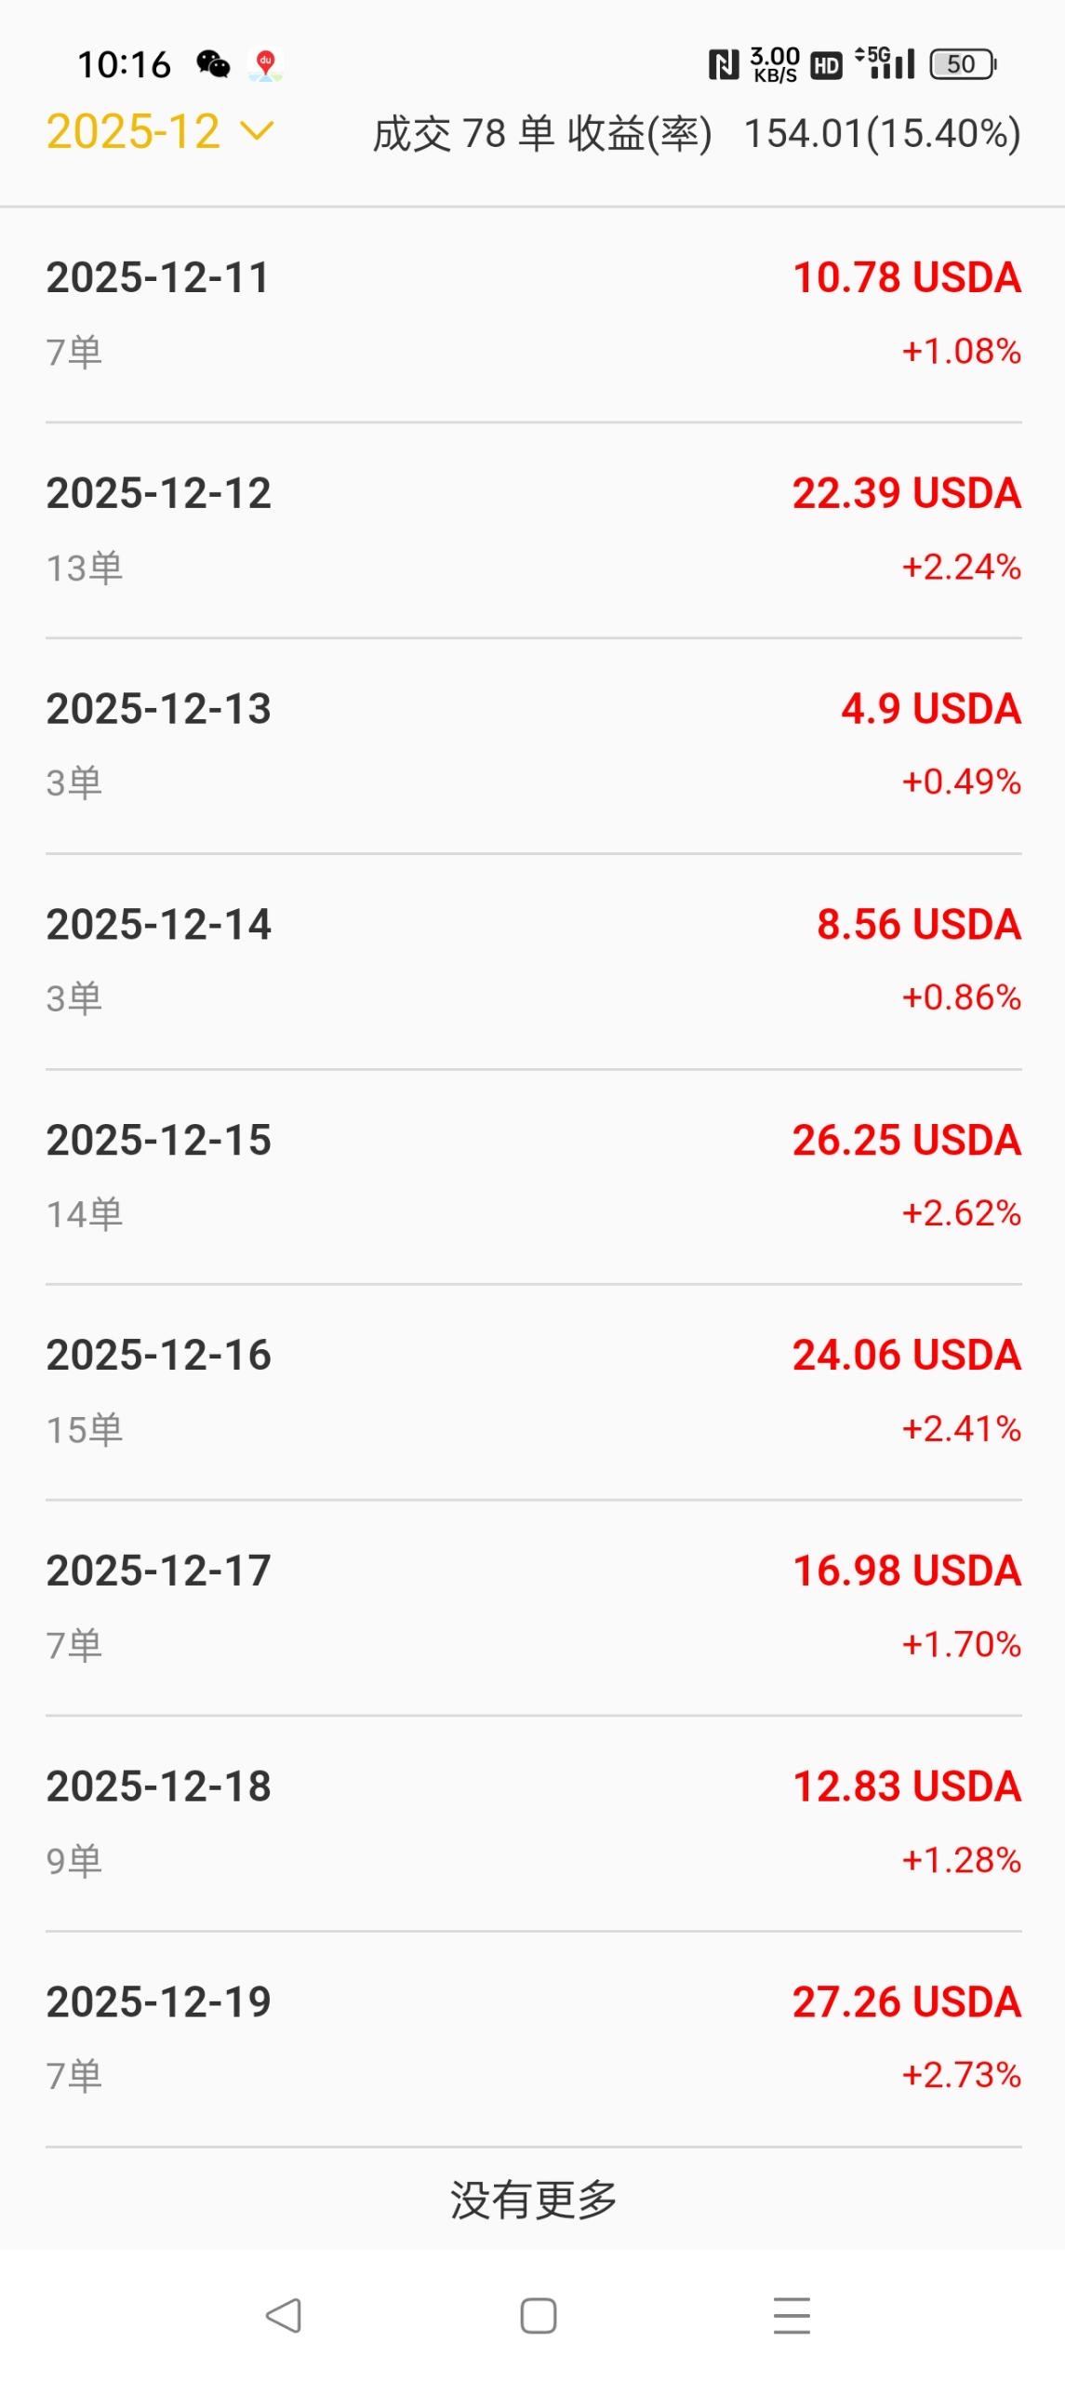This screenshot has height=2382, width=1065.
Task: Tap the Android back navigation icon
Action: click(284, 2315)
